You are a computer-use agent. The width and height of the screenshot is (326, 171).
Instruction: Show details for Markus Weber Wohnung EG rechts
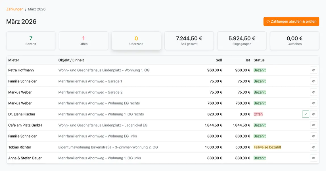click(x=314, y=103)
